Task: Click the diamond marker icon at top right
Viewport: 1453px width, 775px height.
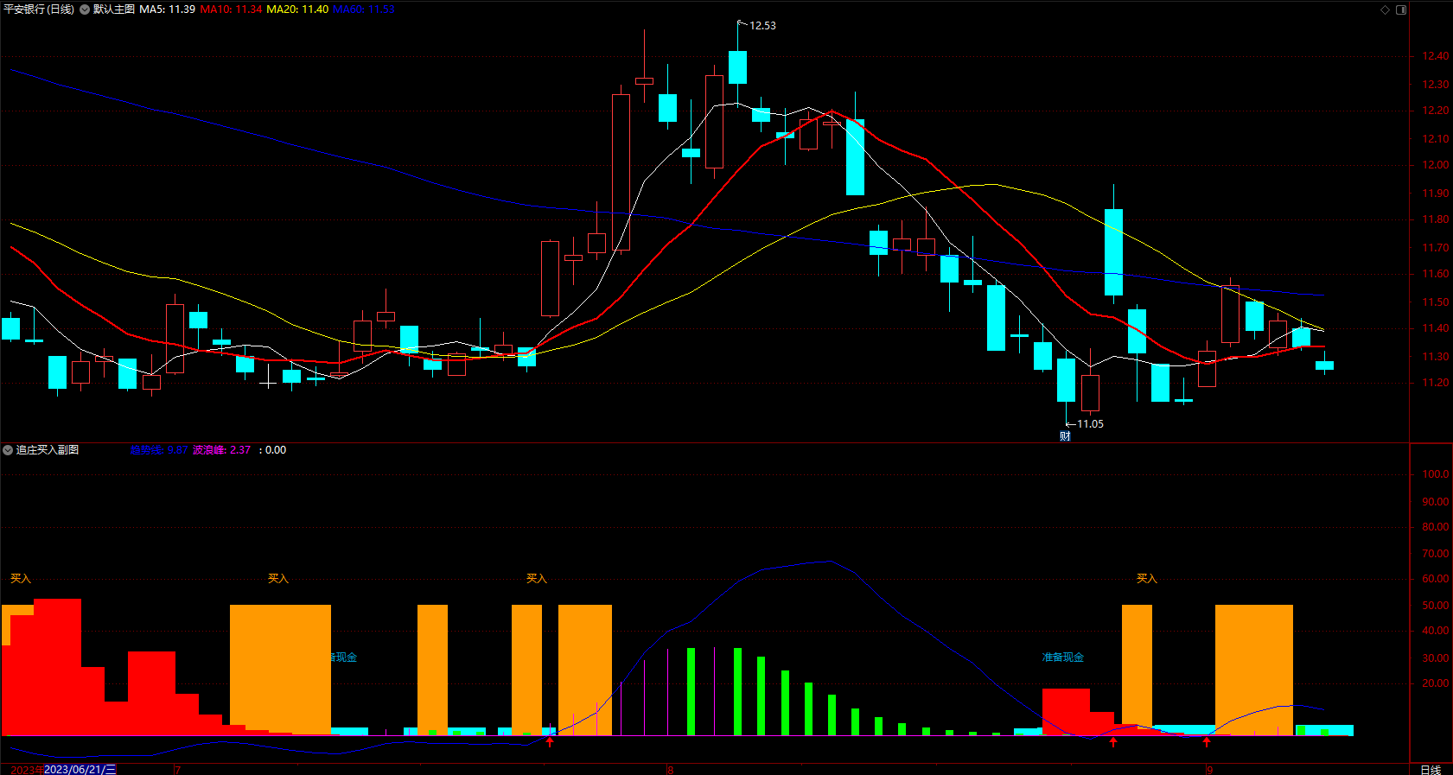Action: (x=1385, y=10)
